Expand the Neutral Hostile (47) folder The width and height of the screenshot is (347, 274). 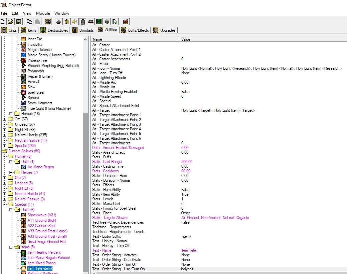(x=4, y=194)
